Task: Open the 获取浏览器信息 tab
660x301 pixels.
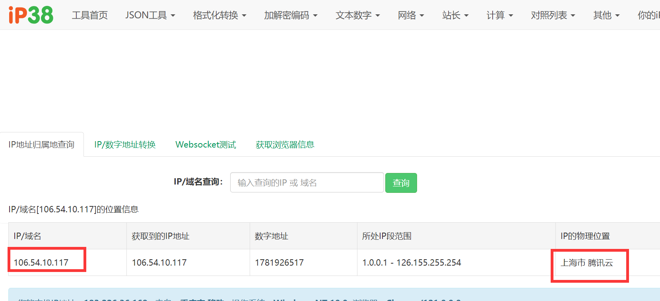Action: (285, 144)
